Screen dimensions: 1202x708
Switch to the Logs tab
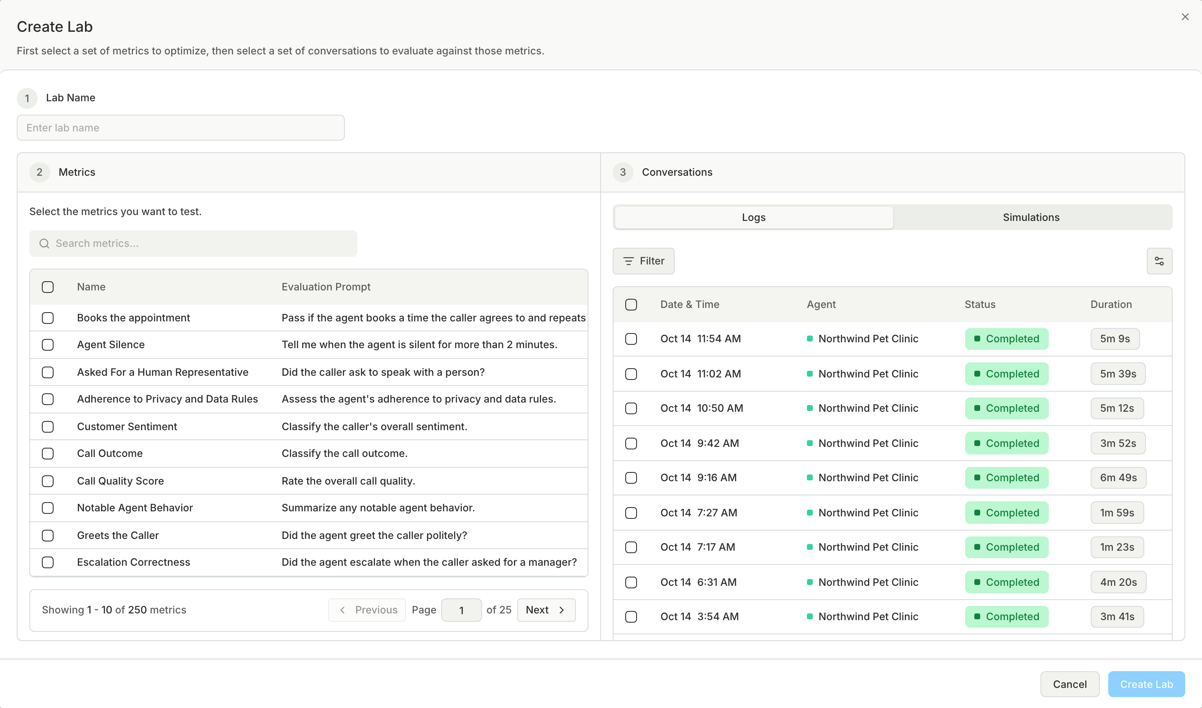click(x=753, y=218)
